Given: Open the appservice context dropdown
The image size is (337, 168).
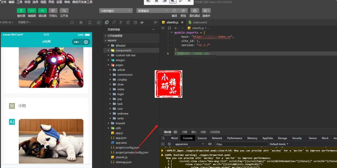Looking at the screenshot, I should point(189,144).
